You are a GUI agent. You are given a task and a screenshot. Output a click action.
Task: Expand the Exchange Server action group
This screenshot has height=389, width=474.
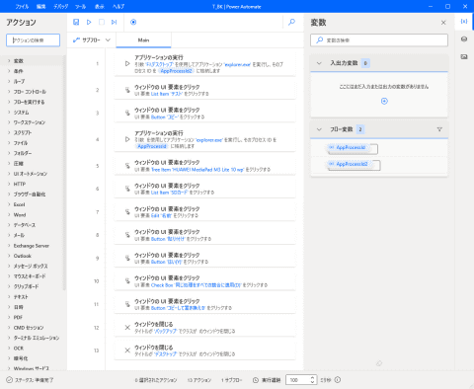[9, 246]
